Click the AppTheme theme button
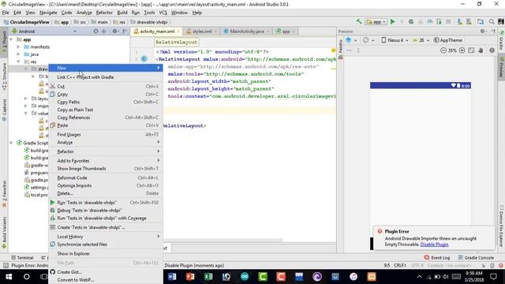Screen dimensions: 505x284 point(448,40)
